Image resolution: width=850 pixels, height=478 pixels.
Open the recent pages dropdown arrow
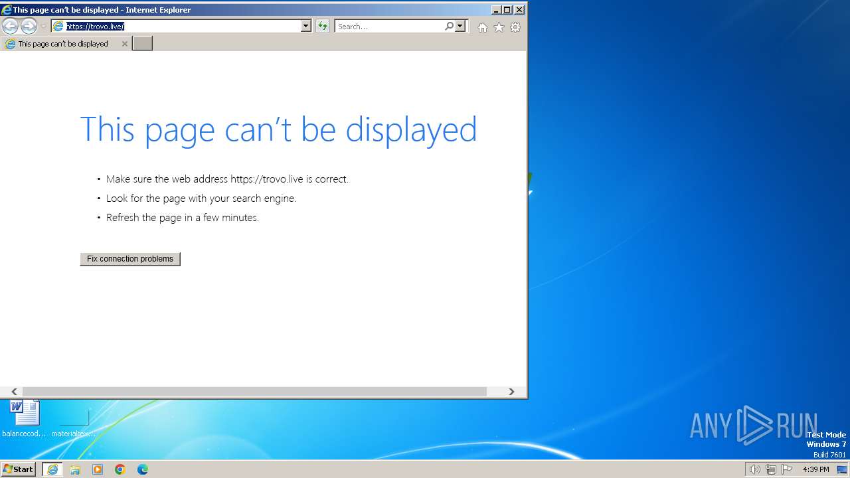pos(43,27)
